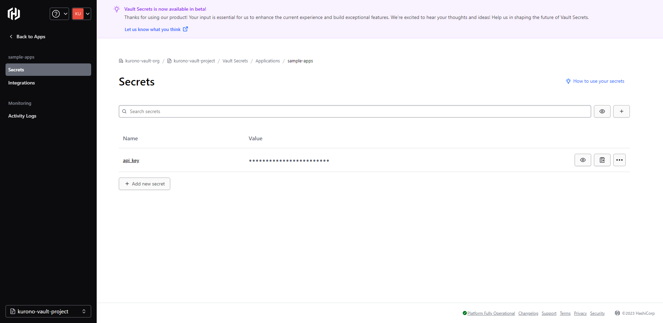Open the feedback link 'Let us know what you think'

click(156, 29)
